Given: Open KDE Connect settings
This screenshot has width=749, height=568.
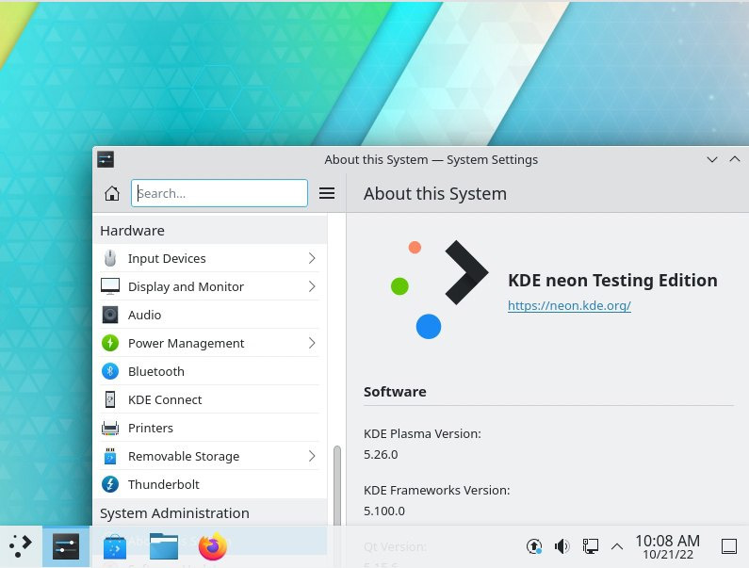Looking at the screenshot, I should pyautogui.click(x=165, y=399).
